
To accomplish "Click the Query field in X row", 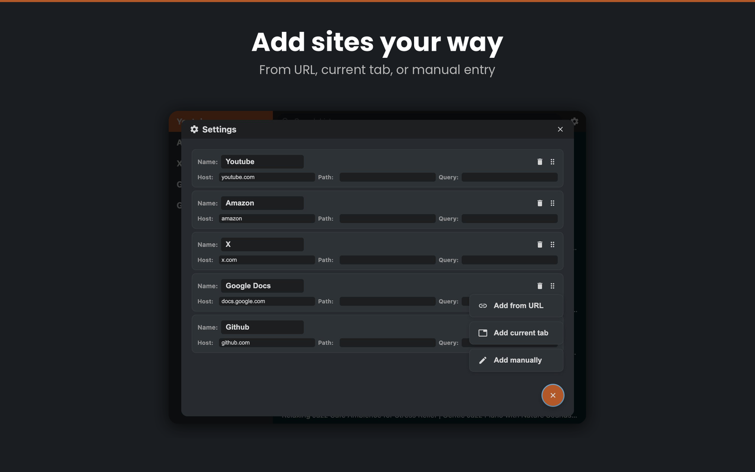I will point(510,260).
